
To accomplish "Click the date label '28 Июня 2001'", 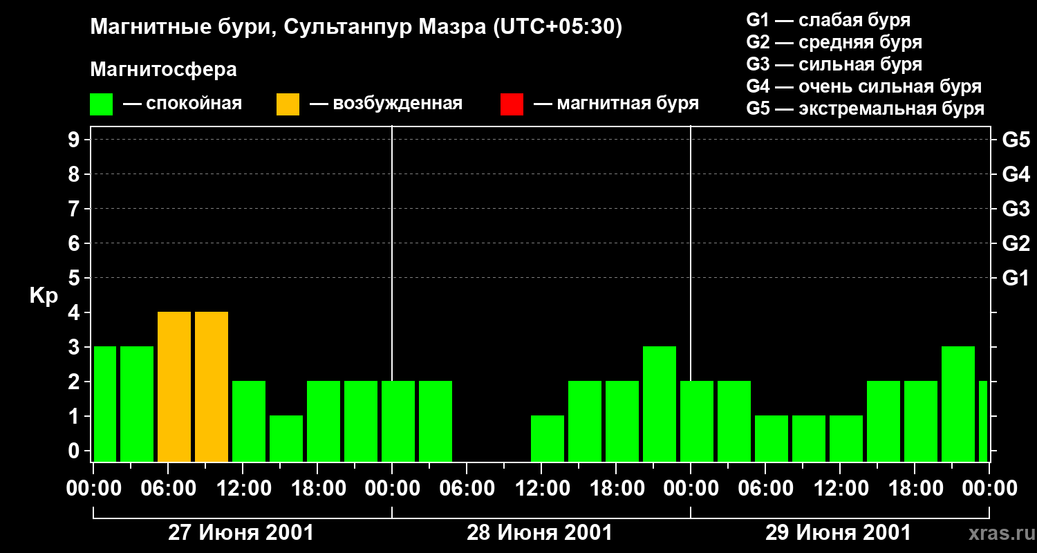I will click(x=540, y=533).
